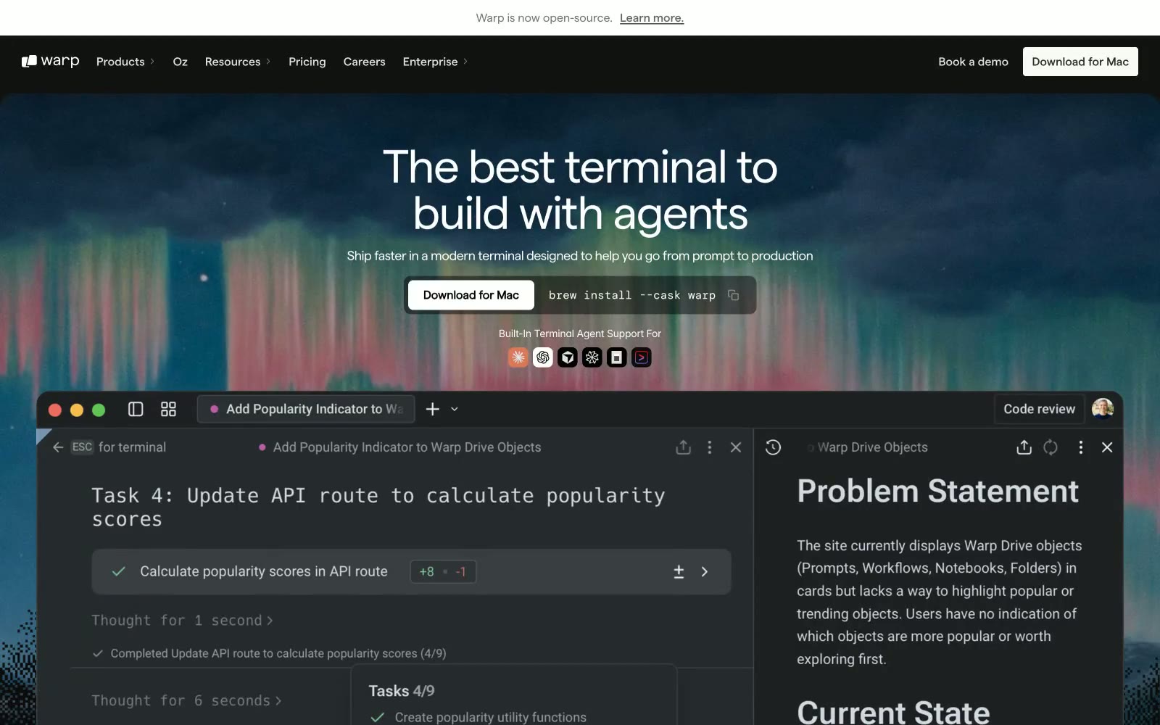Viewport: 1160px width, 725px height.
Task: Copy the brew install command
Action: click(x=733, y=295)
